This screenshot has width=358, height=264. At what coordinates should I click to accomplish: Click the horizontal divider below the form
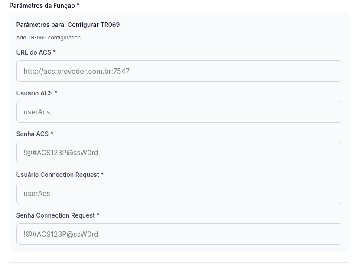click(179, 262)
